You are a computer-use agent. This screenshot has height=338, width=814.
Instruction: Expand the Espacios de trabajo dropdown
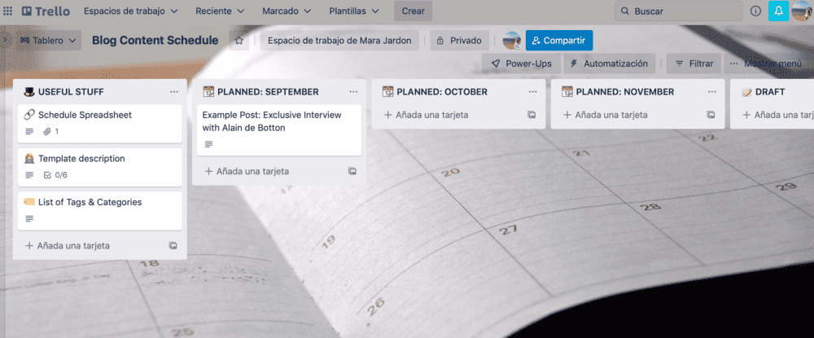click(131, 11)
